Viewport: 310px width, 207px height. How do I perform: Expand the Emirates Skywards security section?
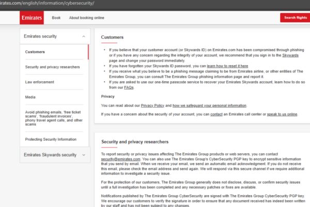84,155
